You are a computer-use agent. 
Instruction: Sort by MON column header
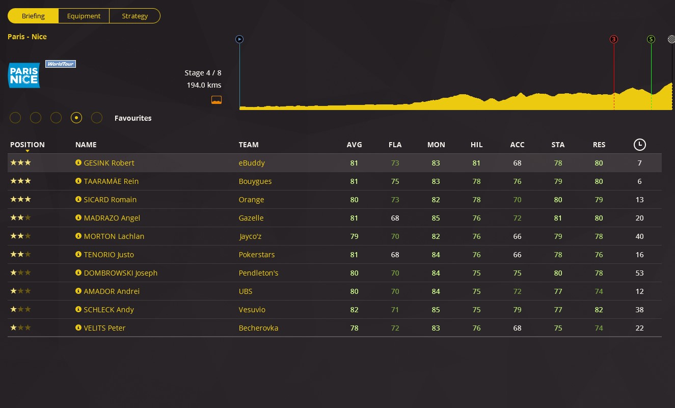tap(436, 145)
